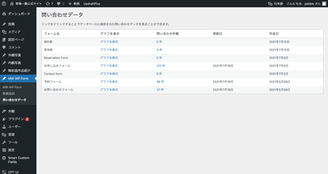Click the comments bubble icon in admin bar
This screenshot has height=174, width=328.
(59, 4)
